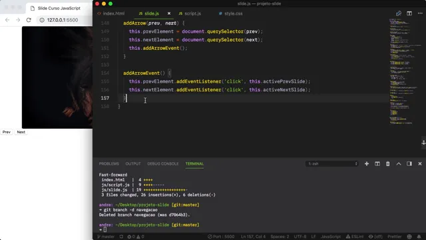Image resolution: width=426 pixels, height=240 pixels.
Task: Click 'addArrow' method name on line 148
Action: pyautogui.click(x=134, y=23)
